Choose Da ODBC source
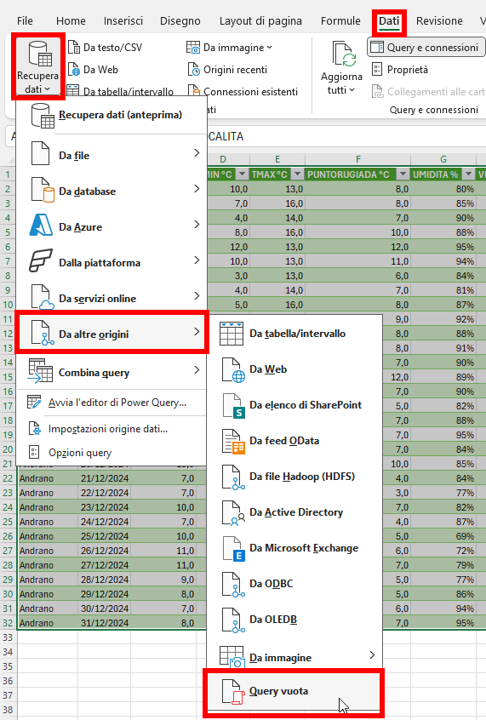 click(294, 584)
